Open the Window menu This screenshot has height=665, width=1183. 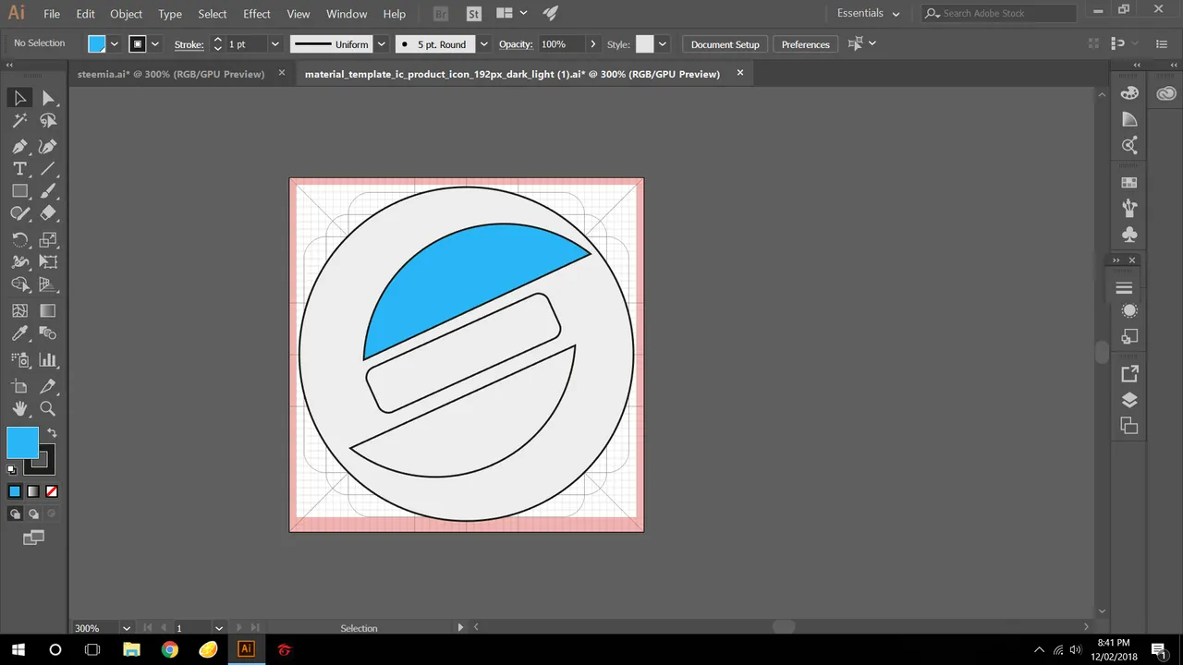[347, 14]
